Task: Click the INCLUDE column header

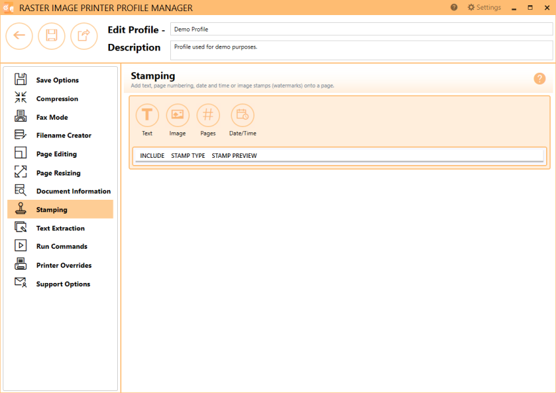Action: coord(152,155)
